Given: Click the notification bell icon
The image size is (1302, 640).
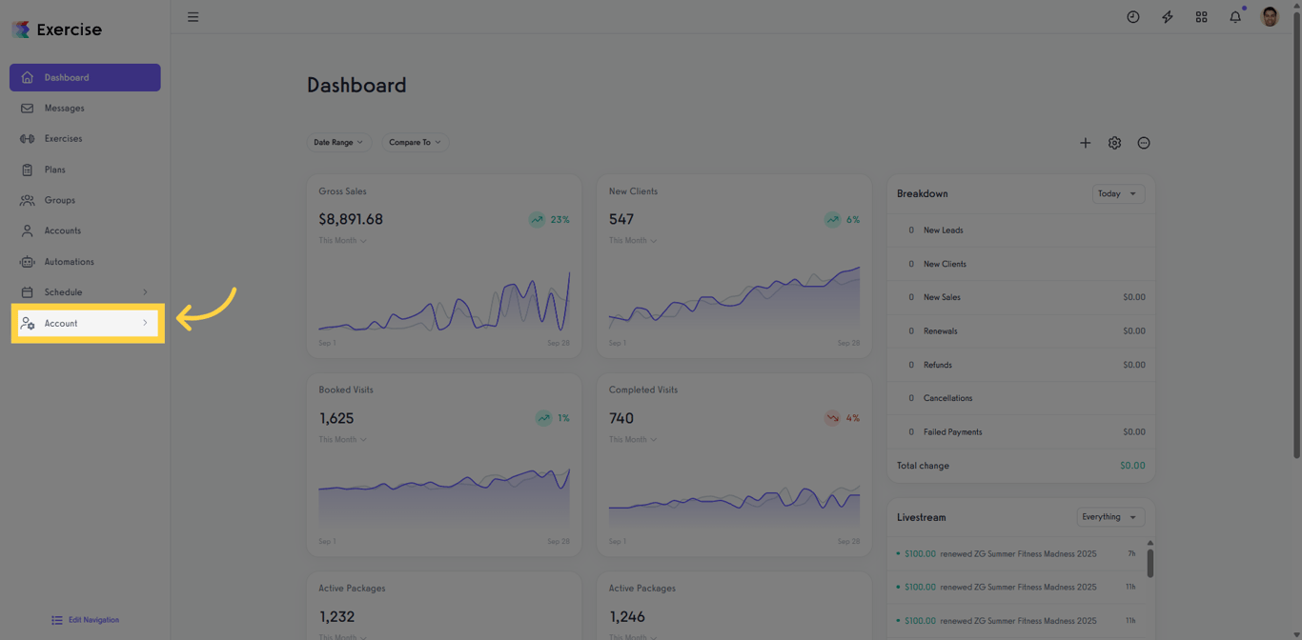Looking at the screenshot, I should (1235, 16).
